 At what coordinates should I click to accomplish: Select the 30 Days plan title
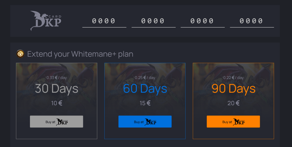pyautogui.click(x=56, y=89)
